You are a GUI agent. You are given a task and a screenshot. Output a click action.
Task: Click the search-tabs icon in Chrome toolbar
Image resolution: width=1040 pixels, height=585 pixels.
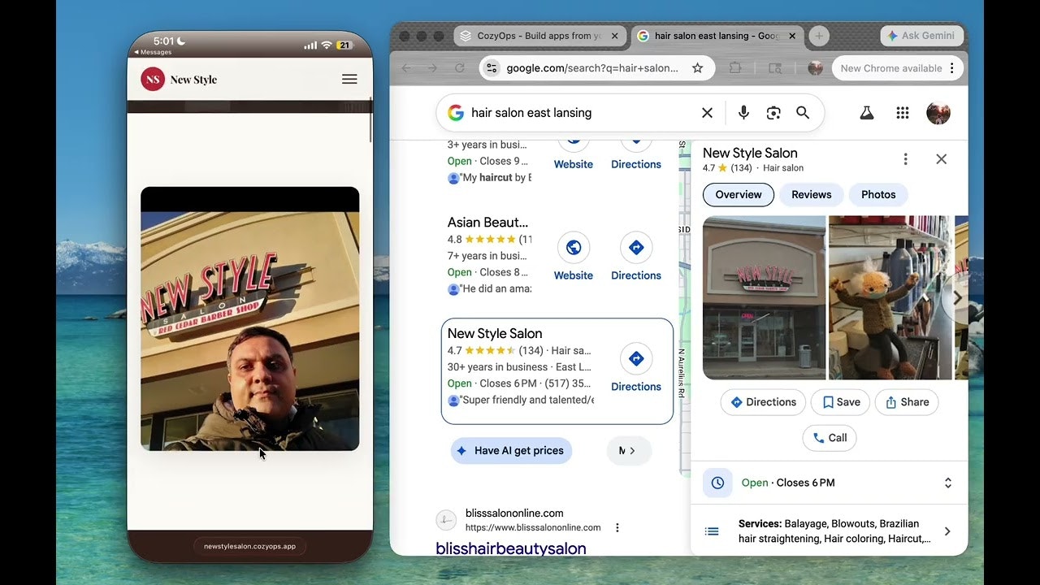click(775, 68)
